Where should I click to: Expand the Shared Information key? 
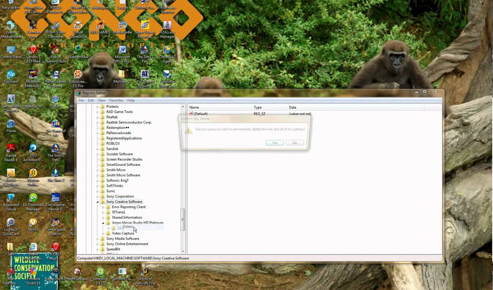tap(103, 217)
